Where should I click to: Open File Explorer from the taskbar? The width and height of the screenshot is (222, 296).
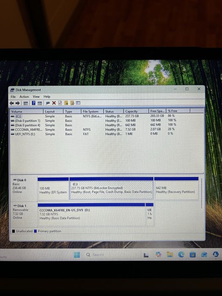coord(170,255)
